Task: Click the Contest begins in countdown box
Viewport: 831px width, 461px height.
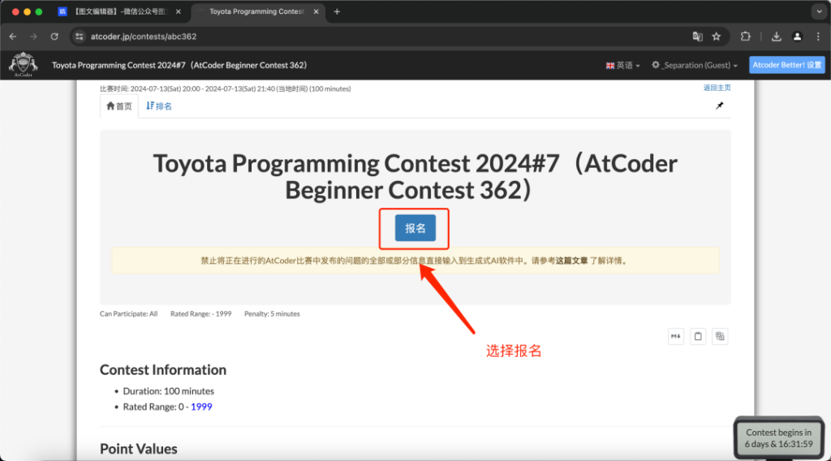Action: (778, 438)
